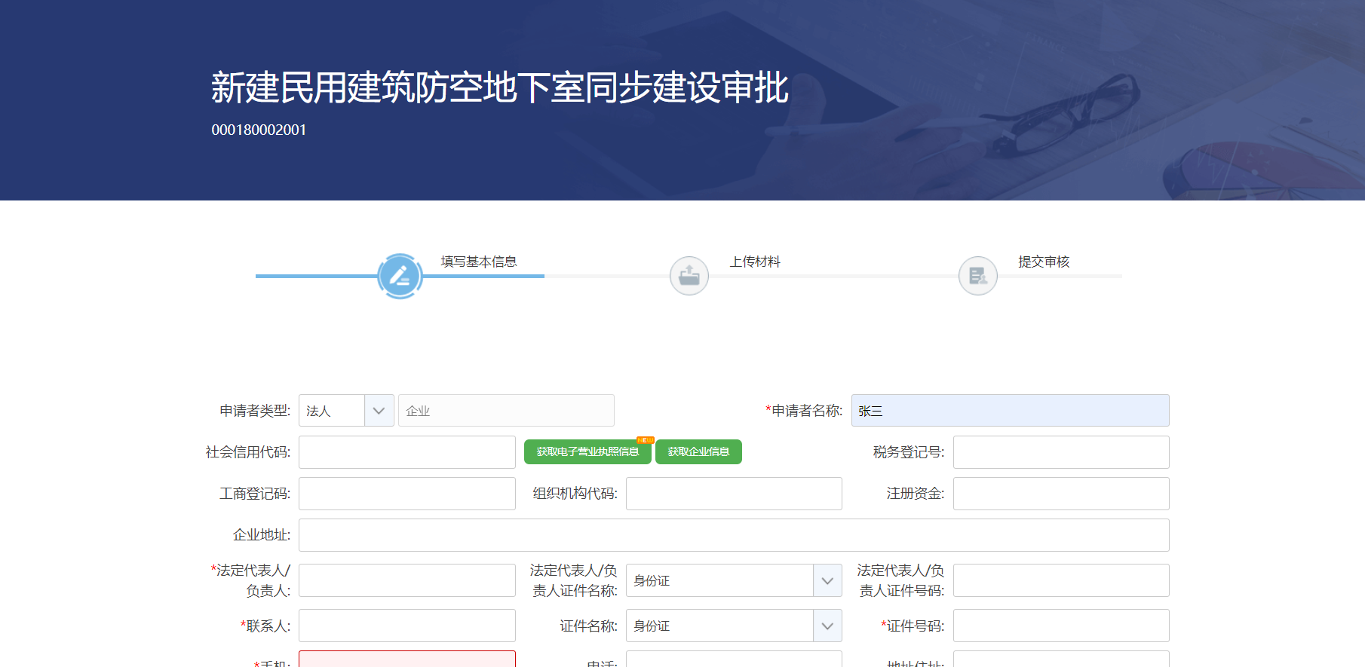Click the 企业地址 input field

click(x=734, y=535)
